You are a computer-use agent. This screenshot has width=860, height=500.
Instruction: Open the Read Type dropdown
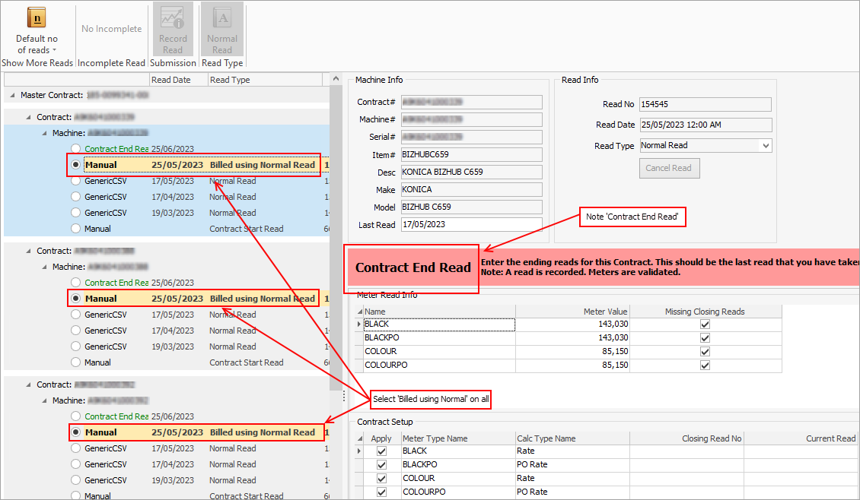click(765, 146)
